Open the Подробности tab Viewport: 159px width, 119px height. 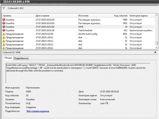click(21, 58)
